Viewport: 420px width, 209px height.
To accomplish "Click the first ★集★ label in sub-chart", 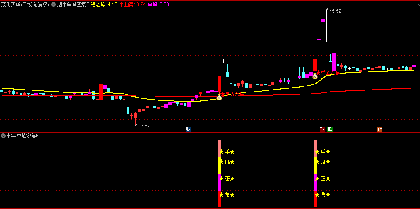I will [227, 195].
